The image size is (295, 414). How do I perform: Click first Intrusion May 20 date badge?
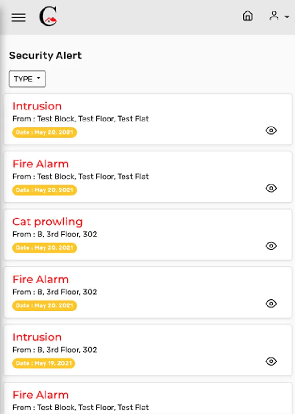[45, 132]
